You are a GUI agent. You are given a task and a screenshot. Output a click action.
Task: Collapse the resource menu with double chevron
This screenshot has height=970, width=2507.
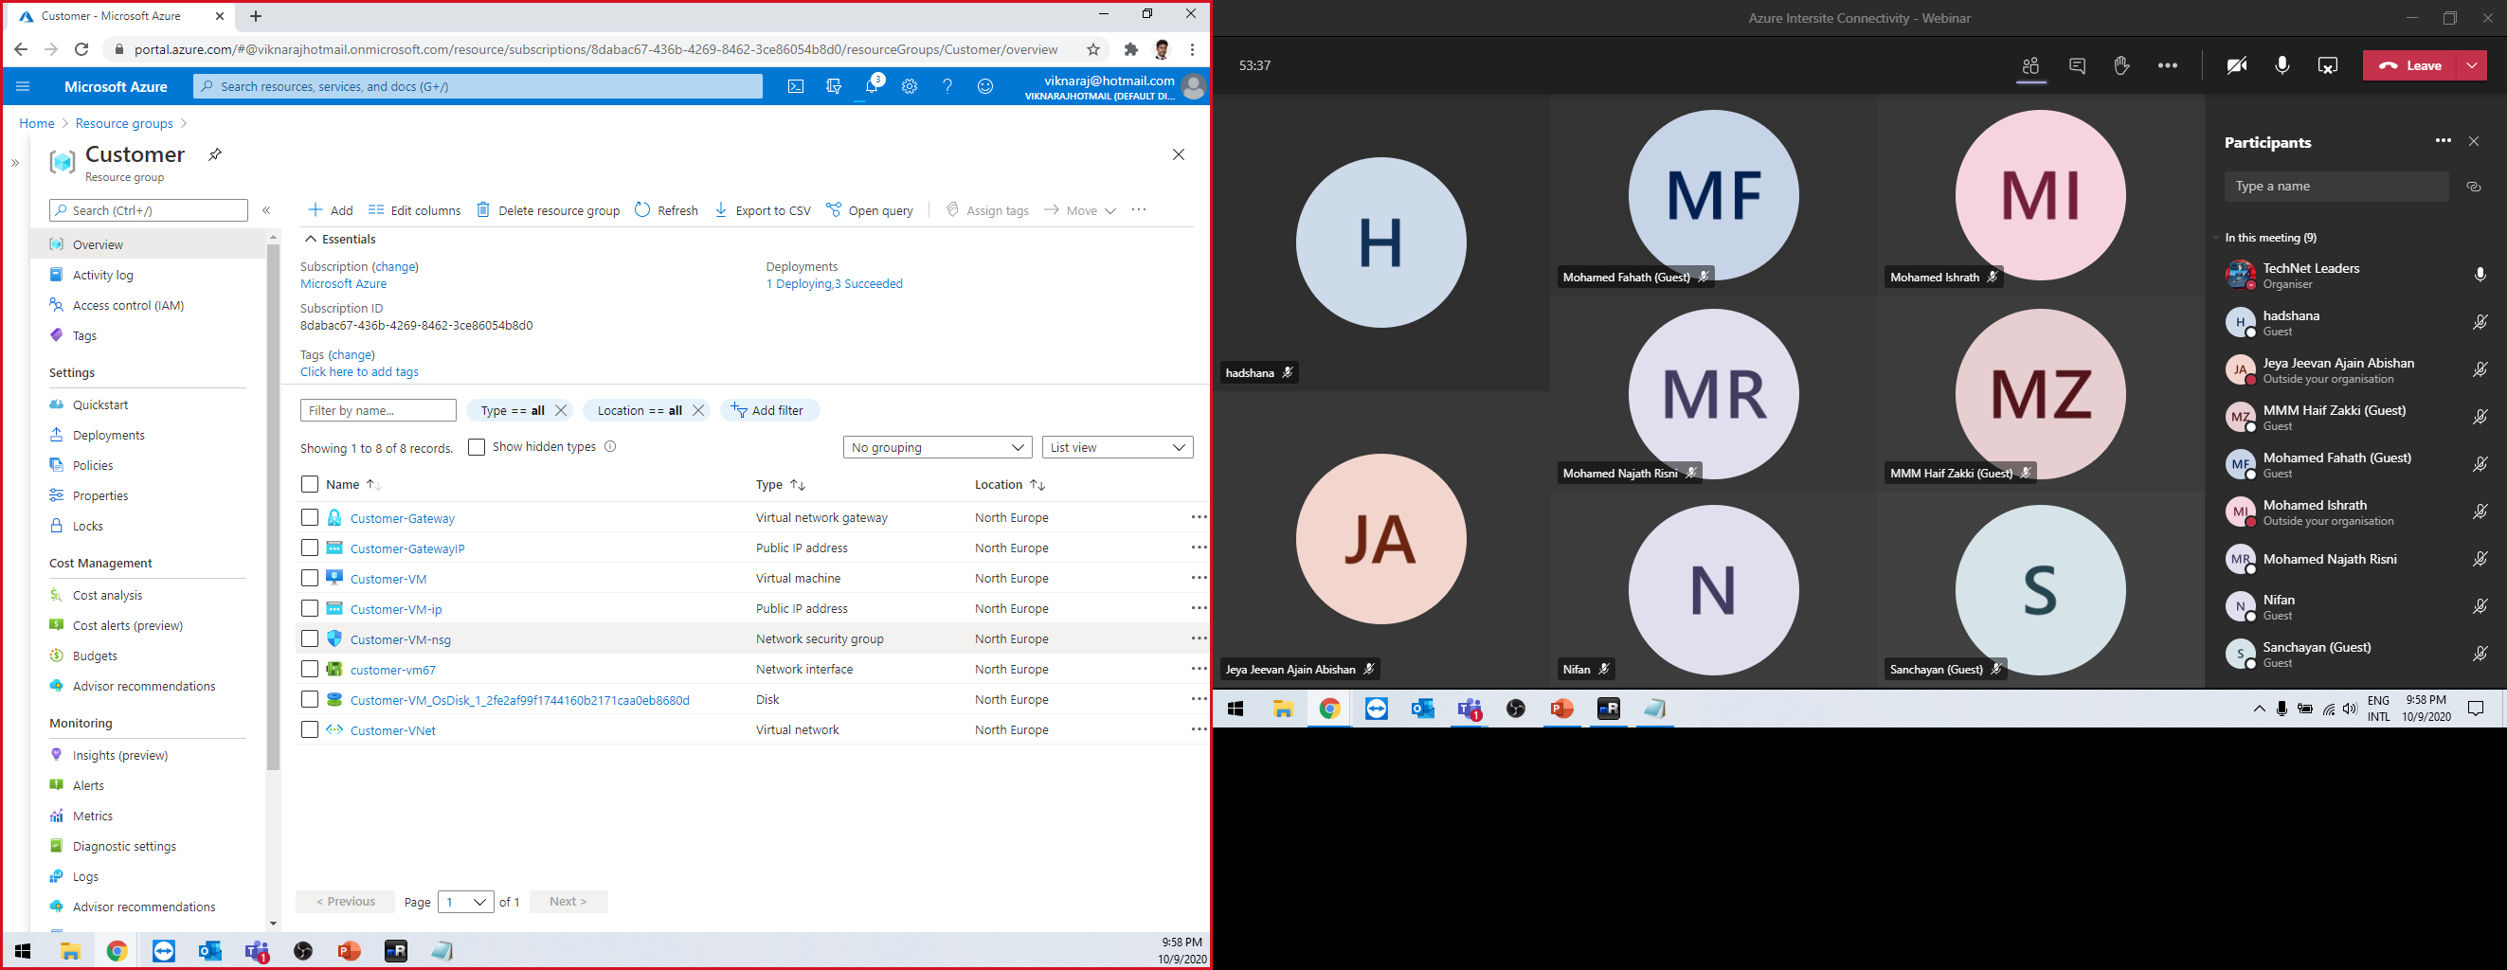(266, 210)
